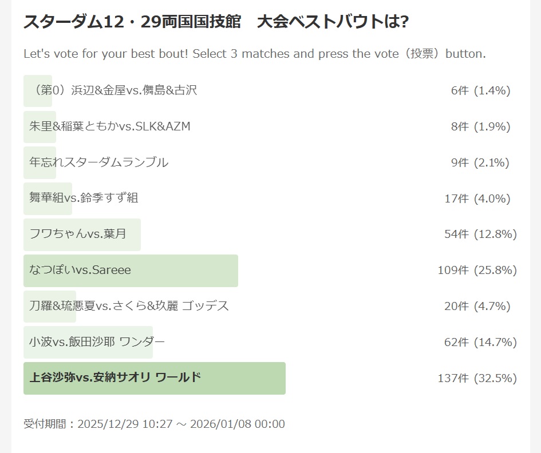
Task: Click the 9件 (2.1%) result text
Action: (480, 162)
